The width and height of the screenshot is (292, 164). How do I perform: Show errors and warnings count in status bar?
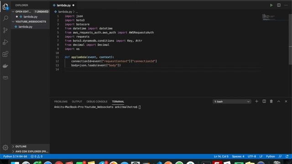[36, 156]
